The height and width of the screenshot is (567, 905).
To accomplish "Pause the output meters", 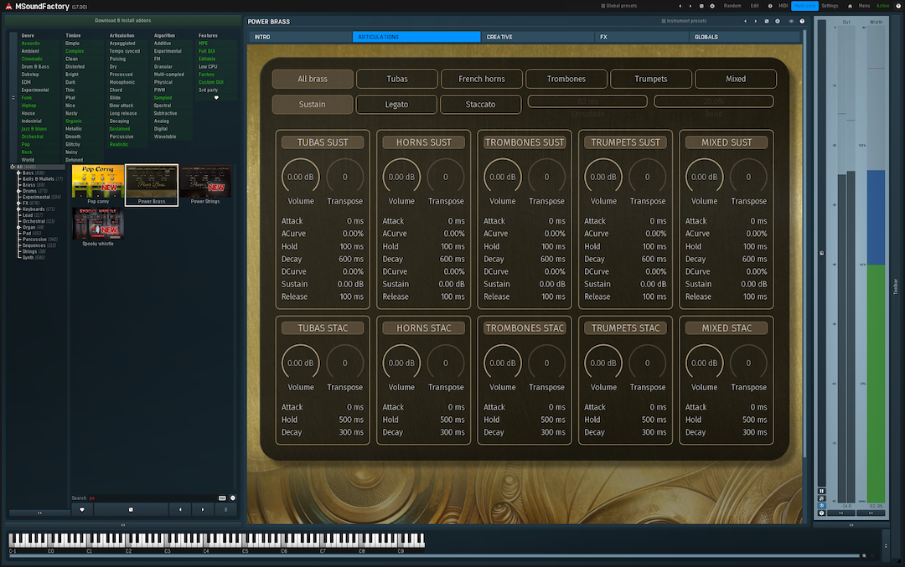I will [x=821, y=491].
